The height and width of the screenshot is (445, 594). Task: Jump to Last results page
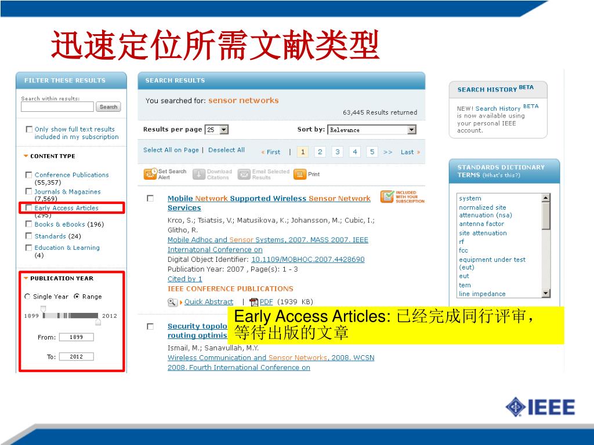point(410,152)
